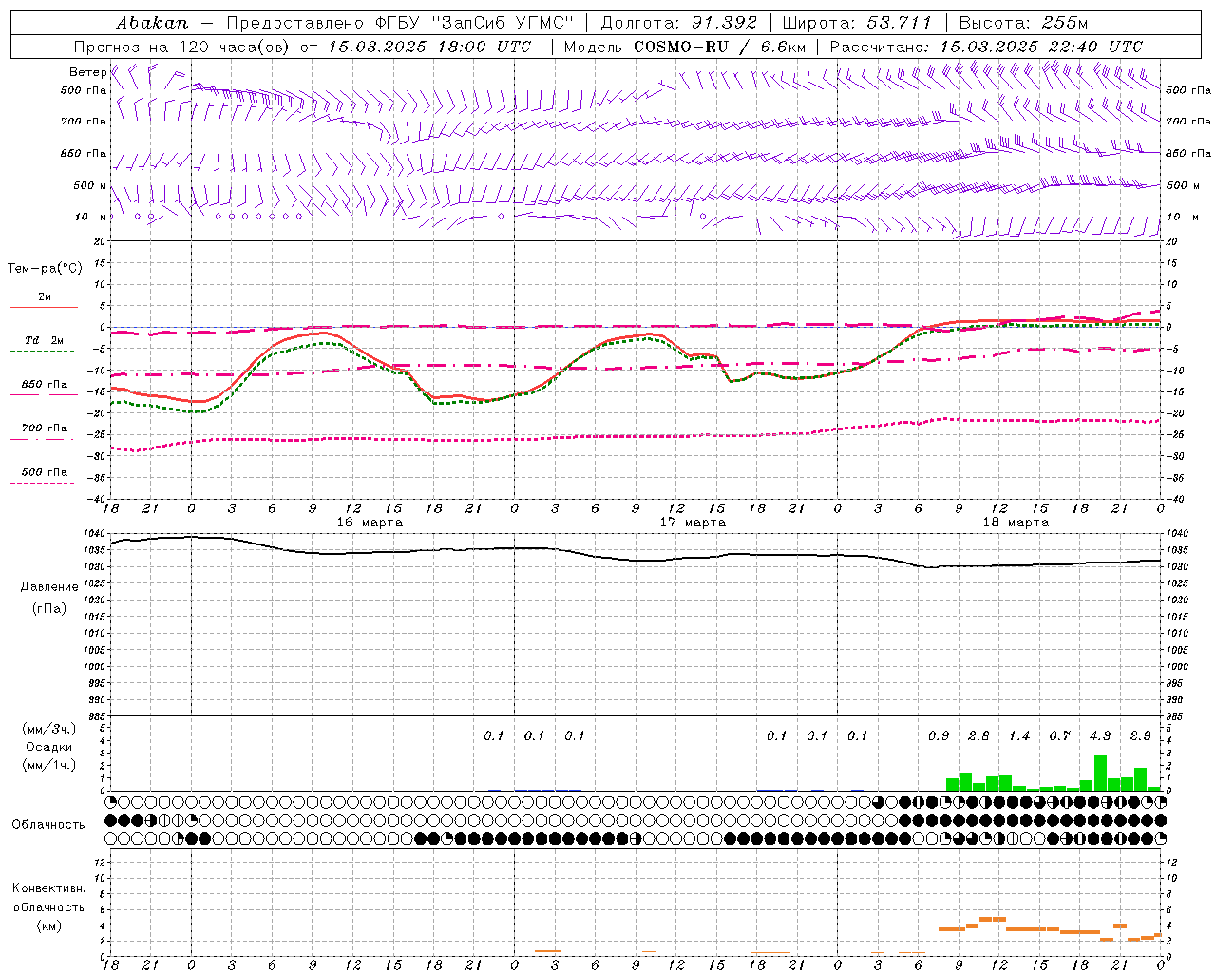Click "Рассчитано: 15.03.2025 22:40 UTC" text
The width and height of the screenshot is (1216, 973).
pyautogui.click(x=986, y=47)
